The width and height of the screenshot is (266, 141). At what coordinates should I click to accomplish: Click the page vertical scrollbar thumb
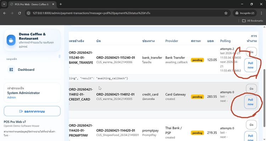[264, 98]
